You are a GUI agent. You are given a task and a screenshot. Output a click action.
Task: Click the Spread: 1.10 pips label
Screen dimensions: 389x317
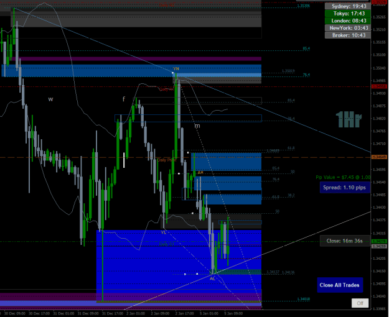click(345, 187)
